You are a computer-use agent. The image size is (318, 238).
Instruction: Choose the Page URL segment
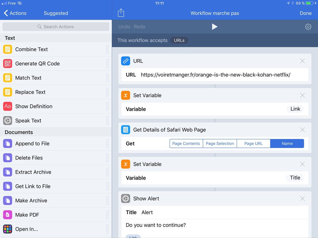(253, 144)
